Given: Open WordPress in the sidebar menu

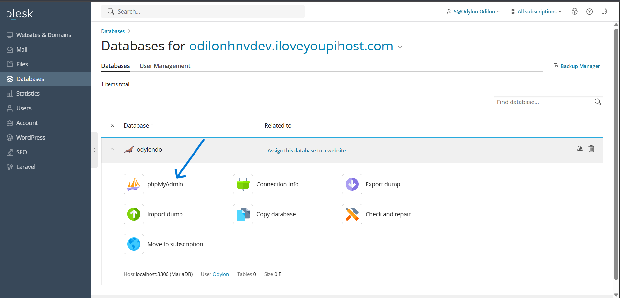Looking at the screenshot, I should click(x=31, y=138).
